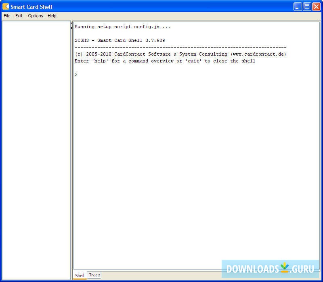323x282 pixels.
Task: Open the File menu
Action: click(7, 16)
